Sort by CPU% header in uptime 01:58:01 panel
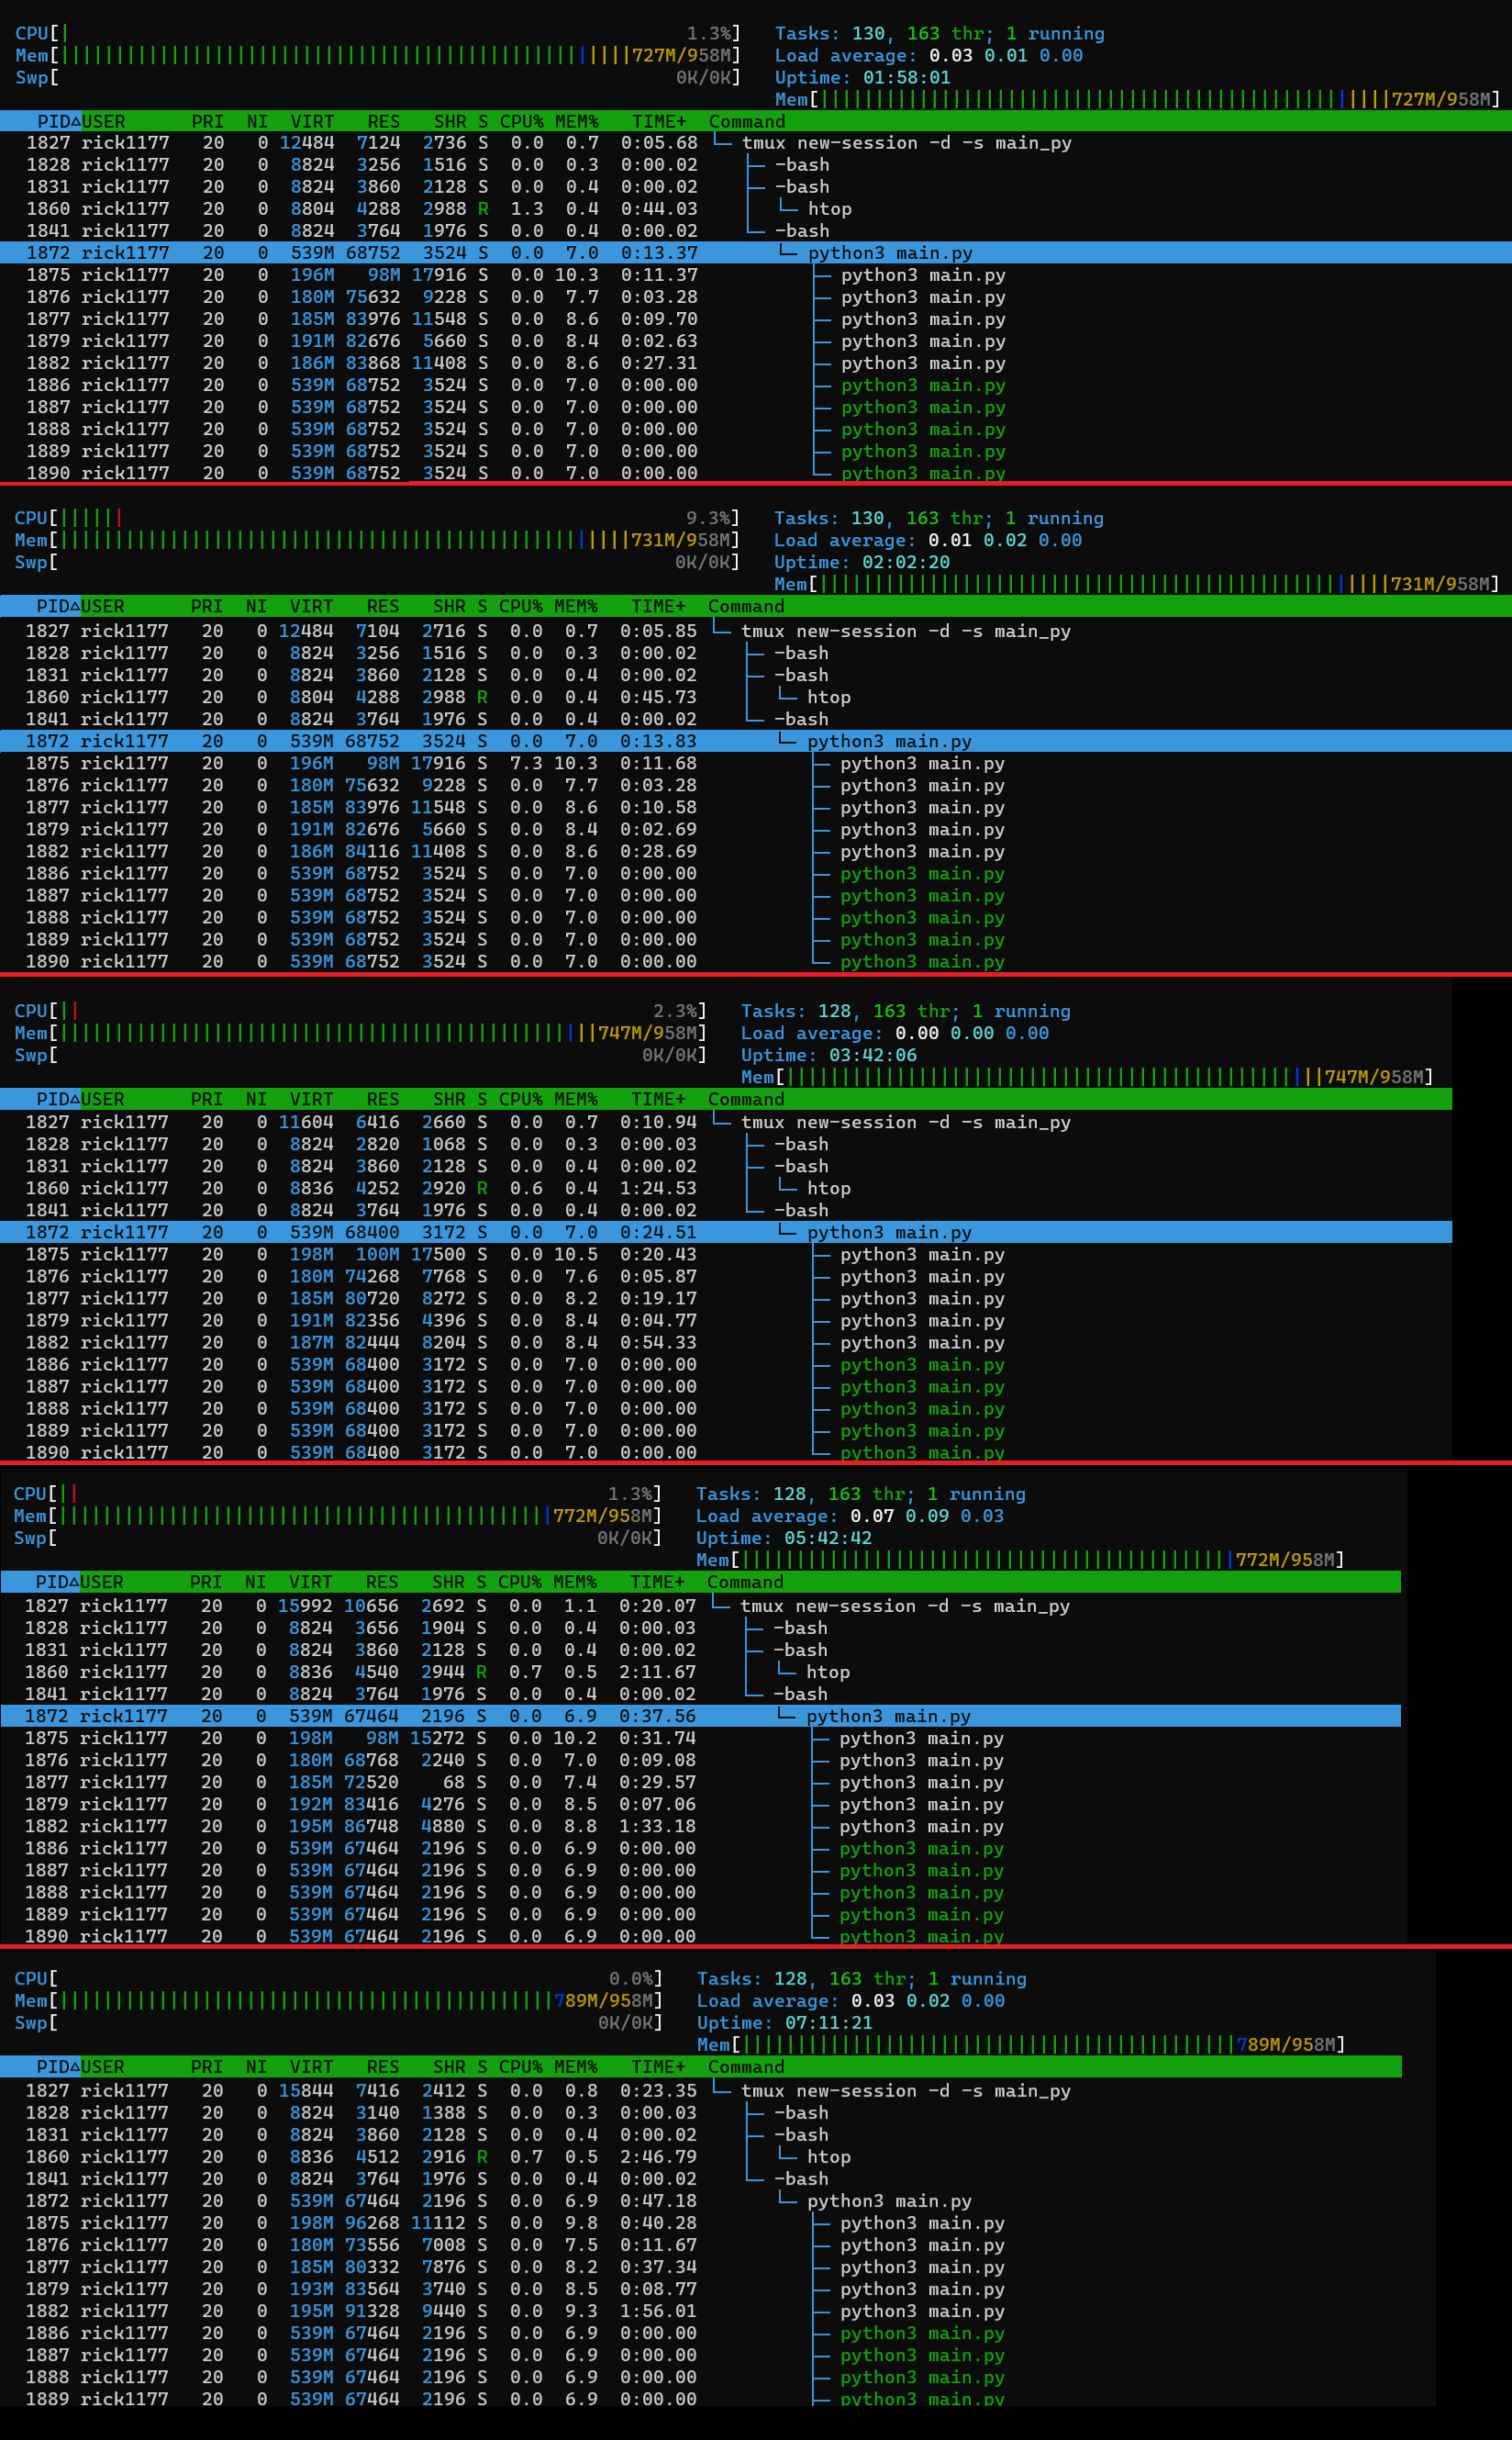 [x=522, y=121]
